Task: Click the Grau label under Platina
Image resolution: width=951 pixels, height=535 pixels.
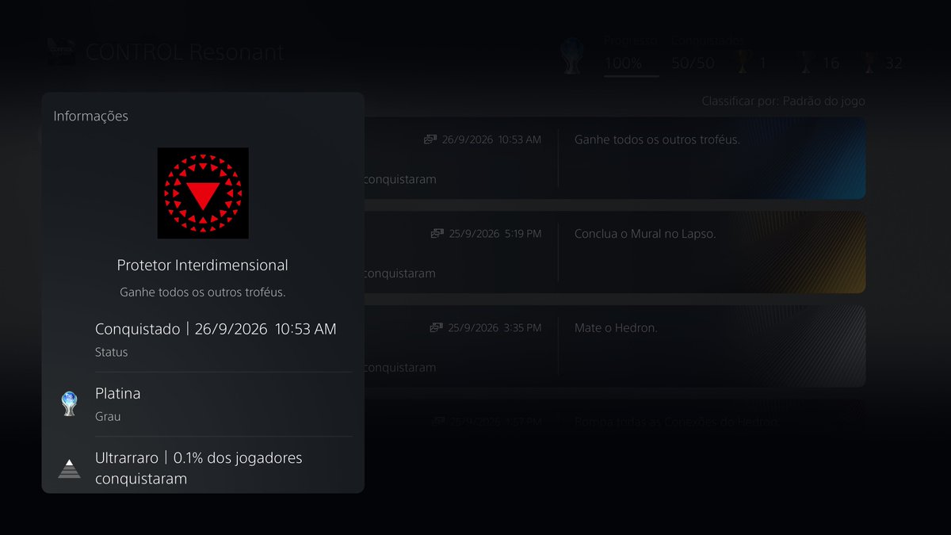Action: (x=108, y=416)
